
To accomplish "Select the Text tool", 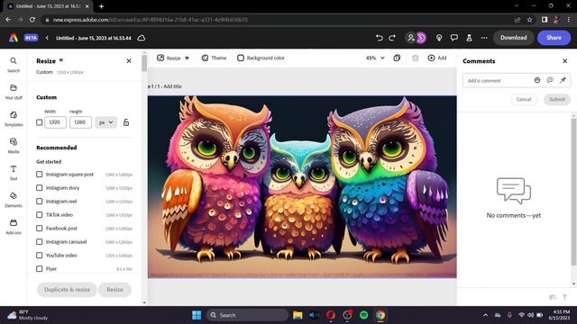I will pos(14,173).
